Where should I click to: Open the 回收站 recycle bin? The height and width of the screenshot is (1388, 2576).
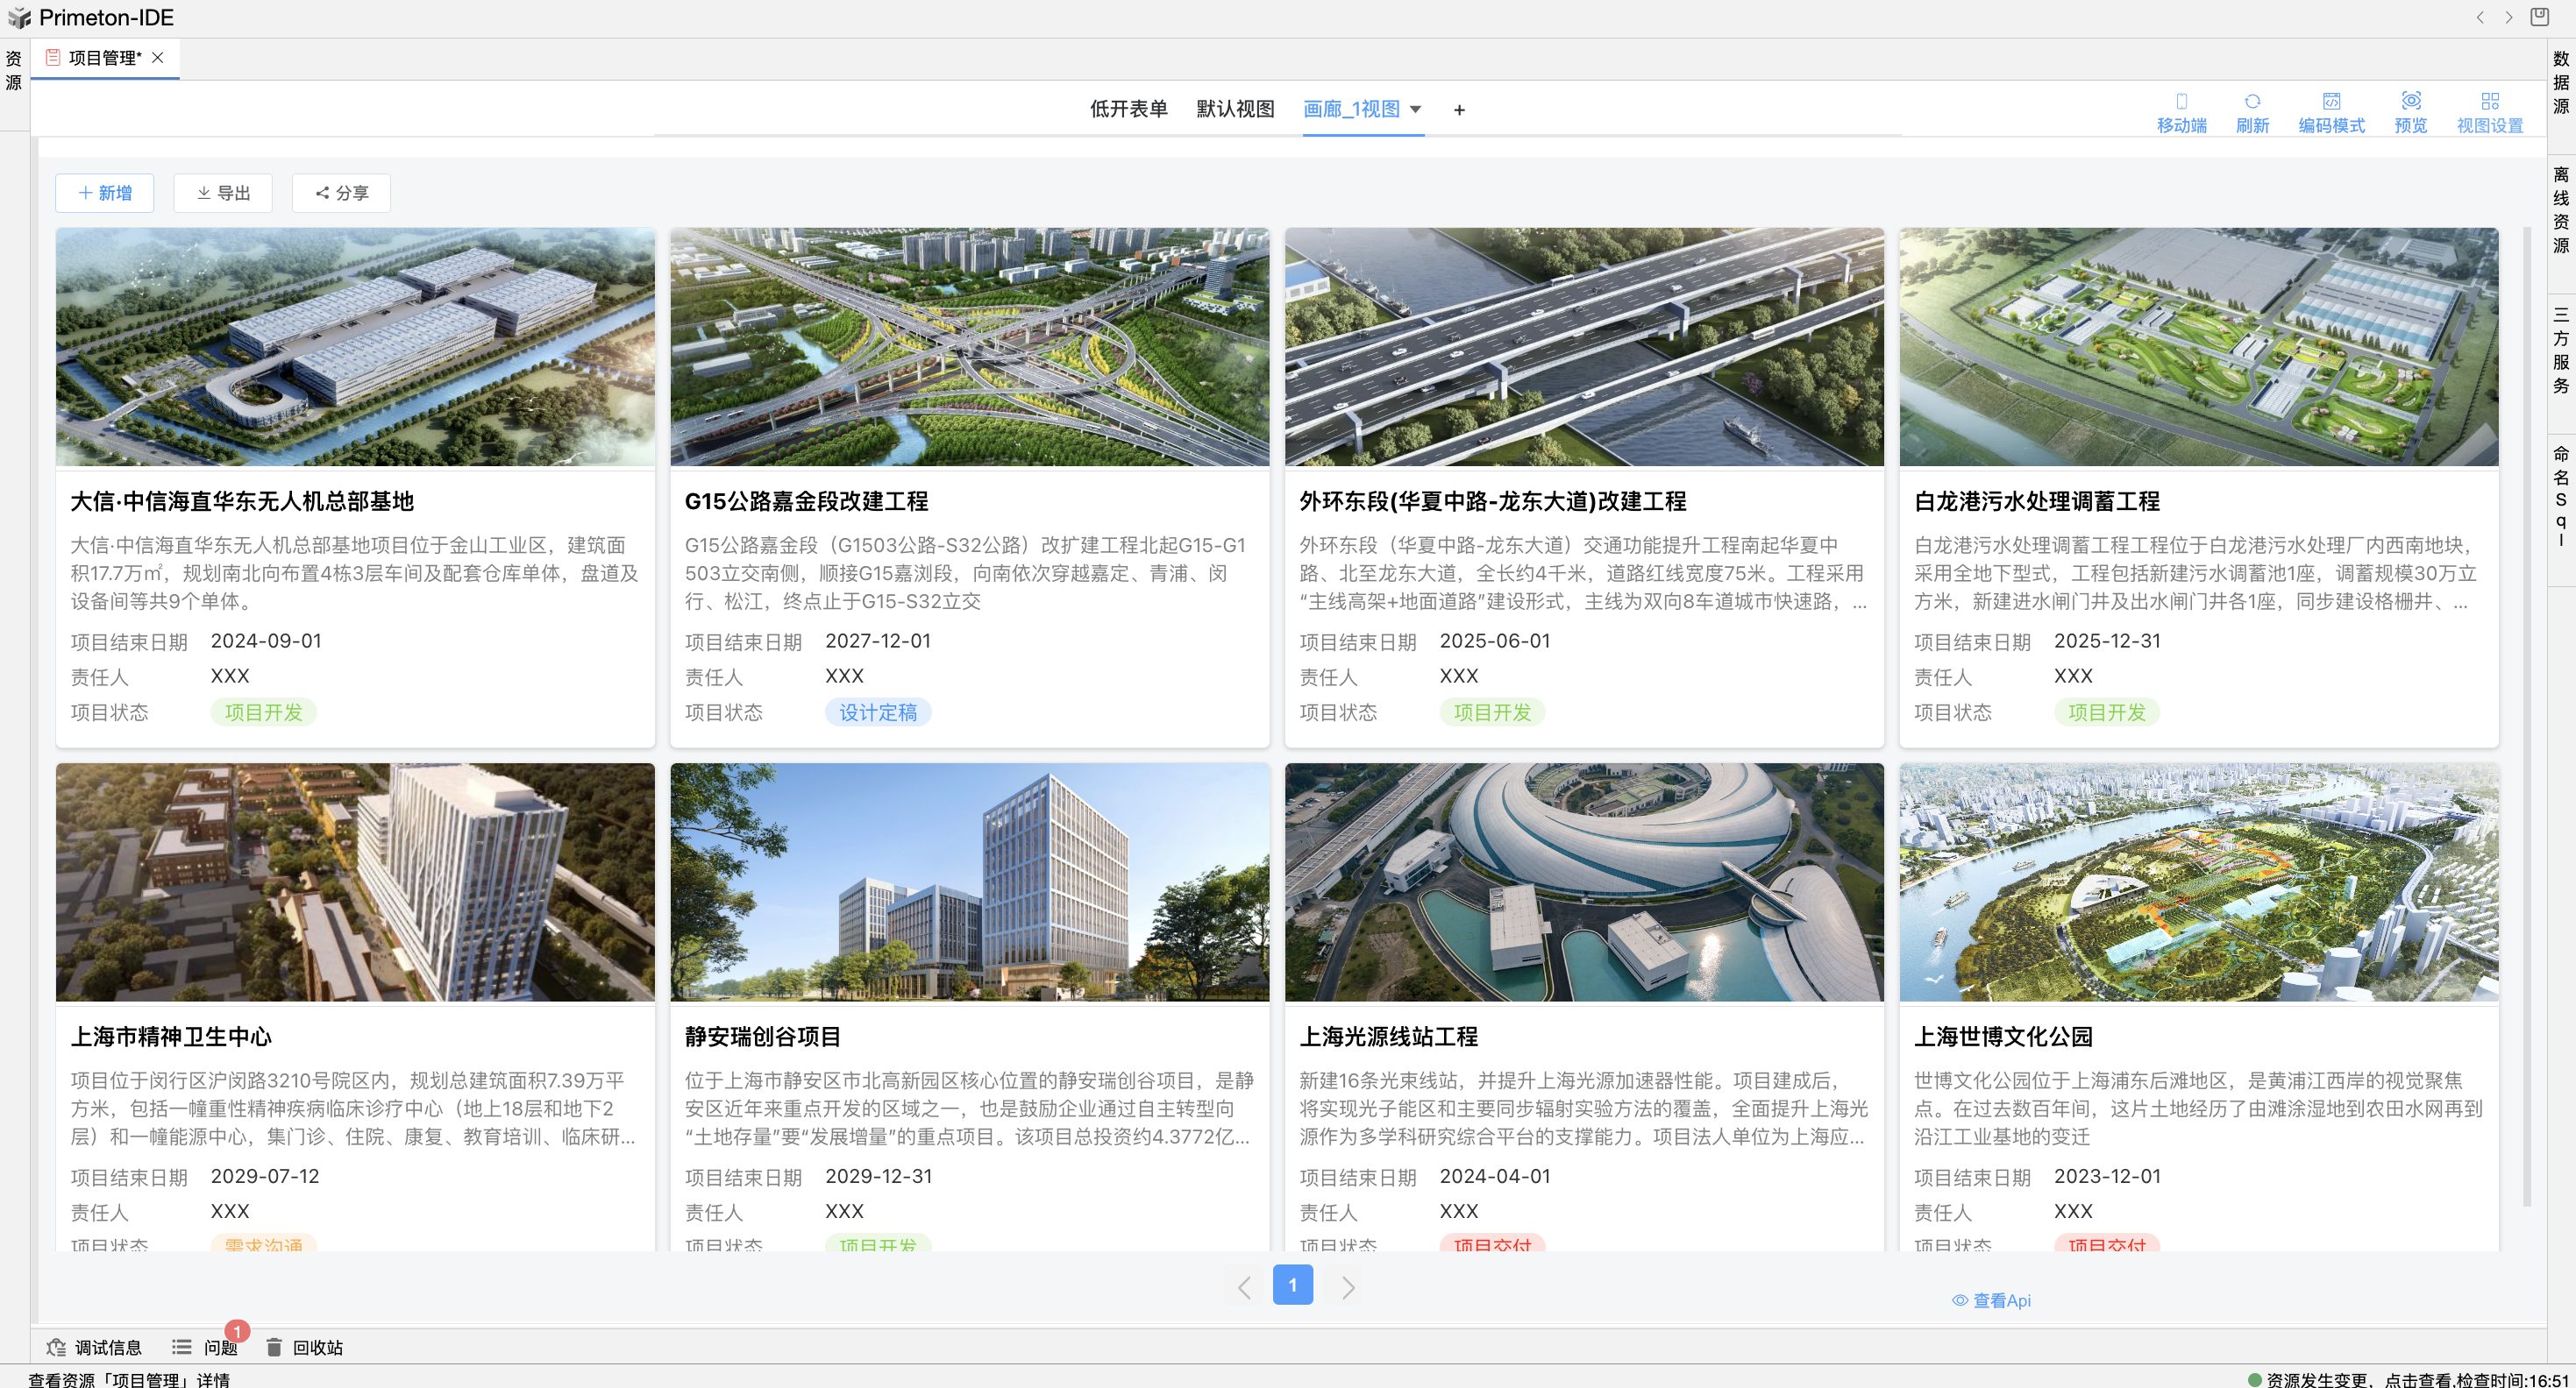pyautogui.click(x=305, y=1347)
